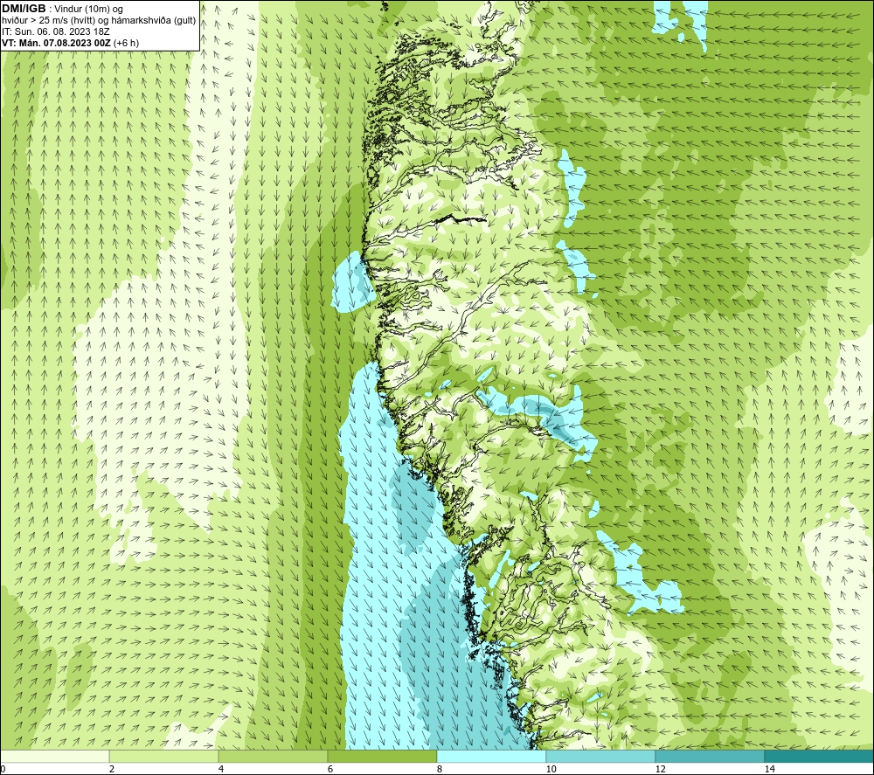Click the 'IT: Sun. 06. 08. 2023 18Z' line
Viewport: 874px width, 775px height.
[x=56, y=31]
